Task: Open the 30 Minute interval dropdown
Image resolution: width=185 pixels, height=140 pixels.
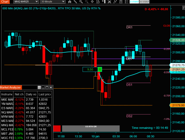Action: point(53,2)
